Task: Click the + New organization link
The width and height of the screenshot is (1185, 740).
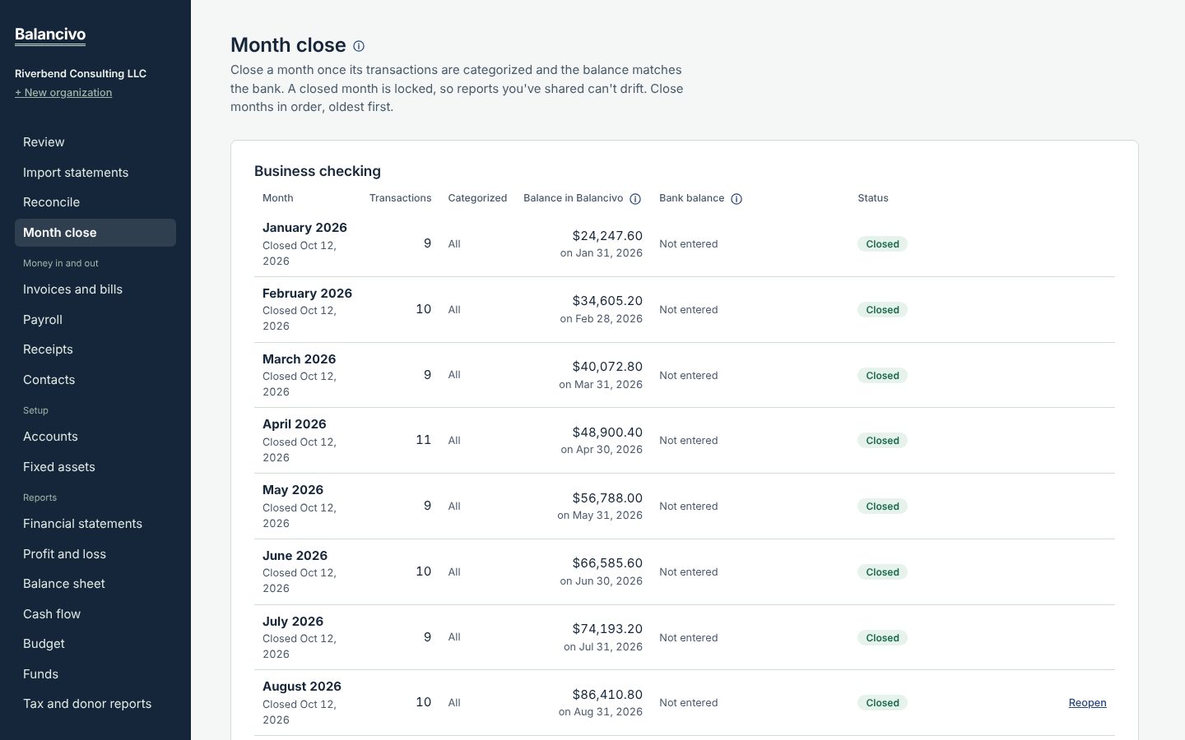Action: click(63, 93)
